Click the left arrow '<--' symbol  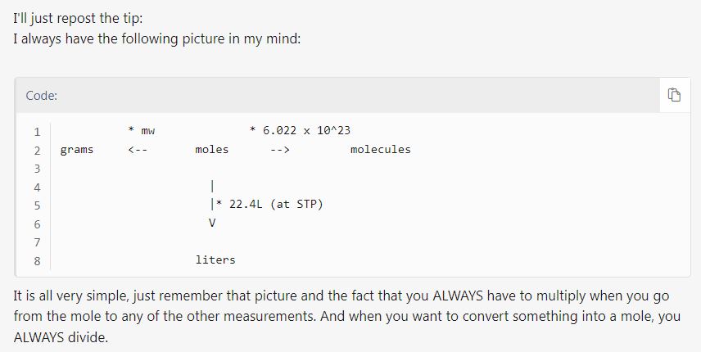[138, 150]
